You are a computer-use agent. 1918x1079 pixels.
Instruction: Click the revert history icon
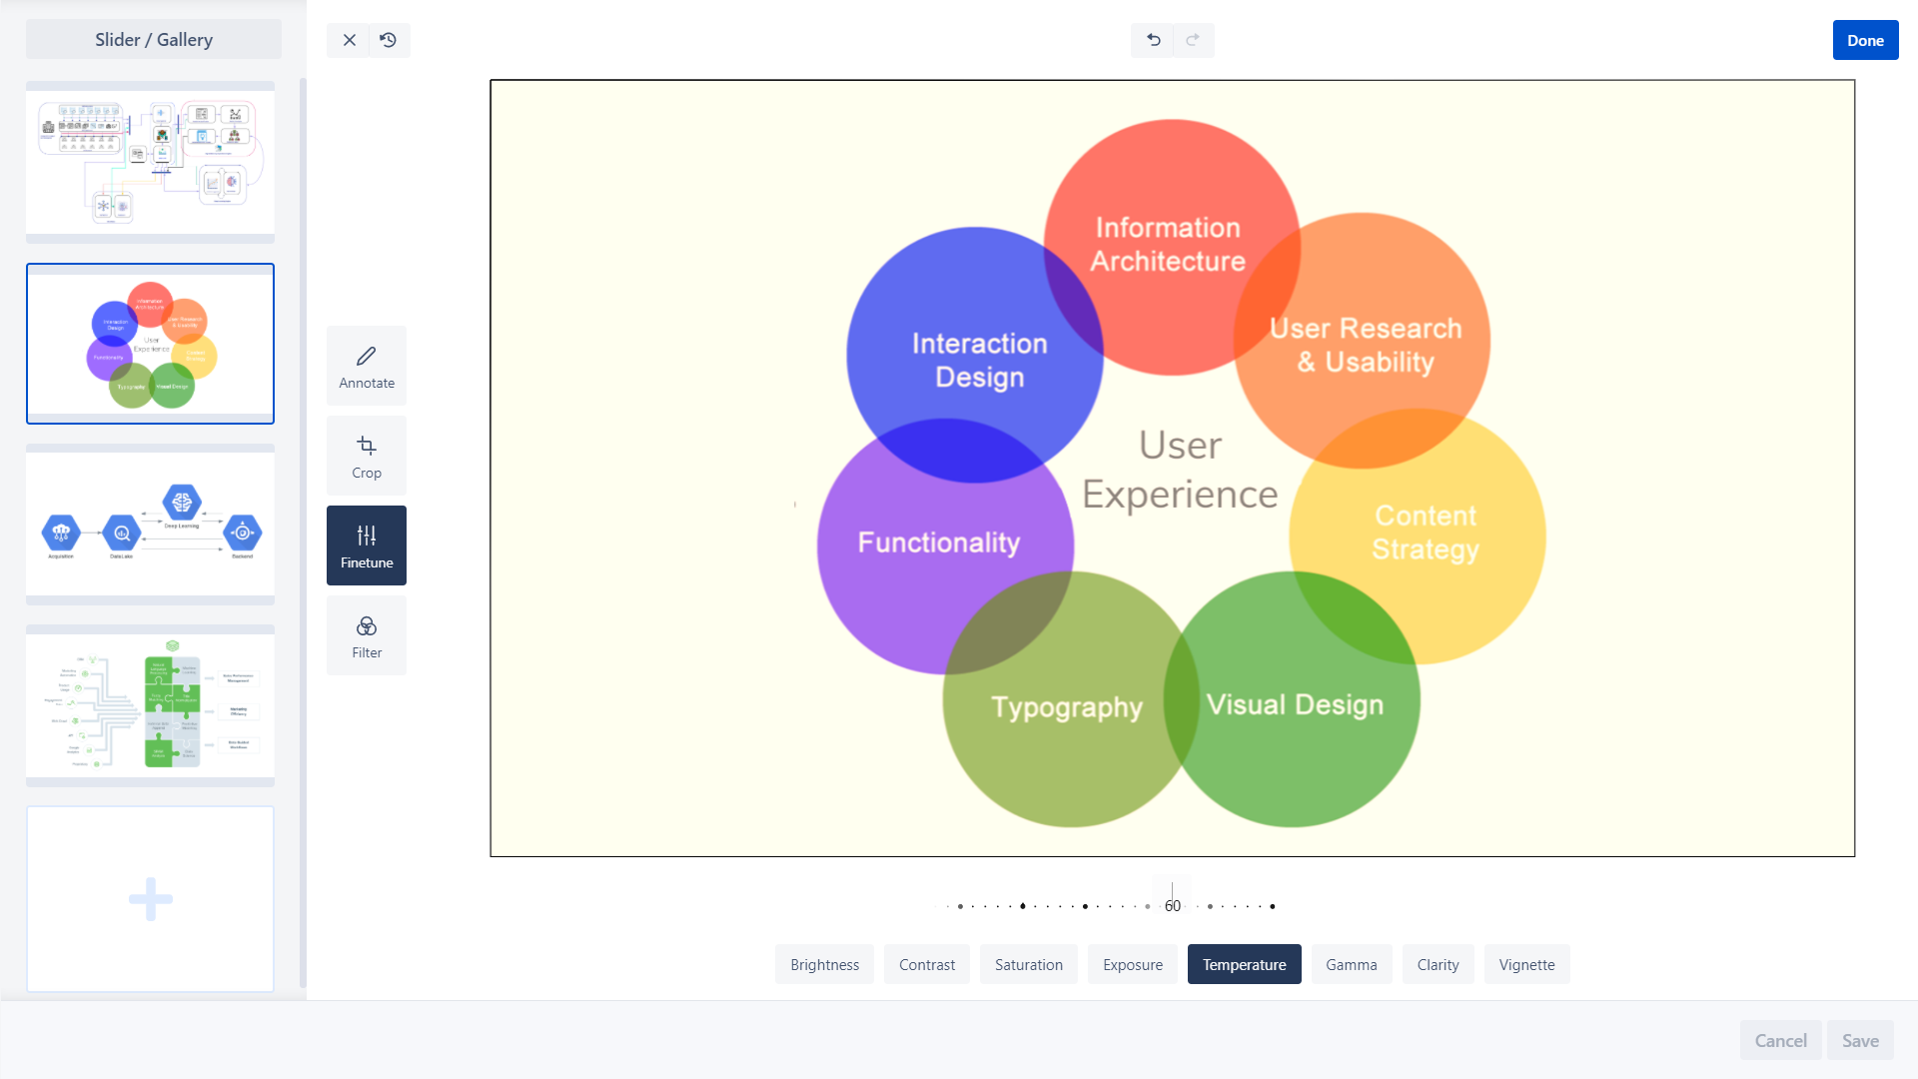(389, 40)
